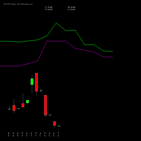Viewport: 141px width, 141px height.
Task: Select the low value 'L: 0.40'
Action: coord(71,10)
